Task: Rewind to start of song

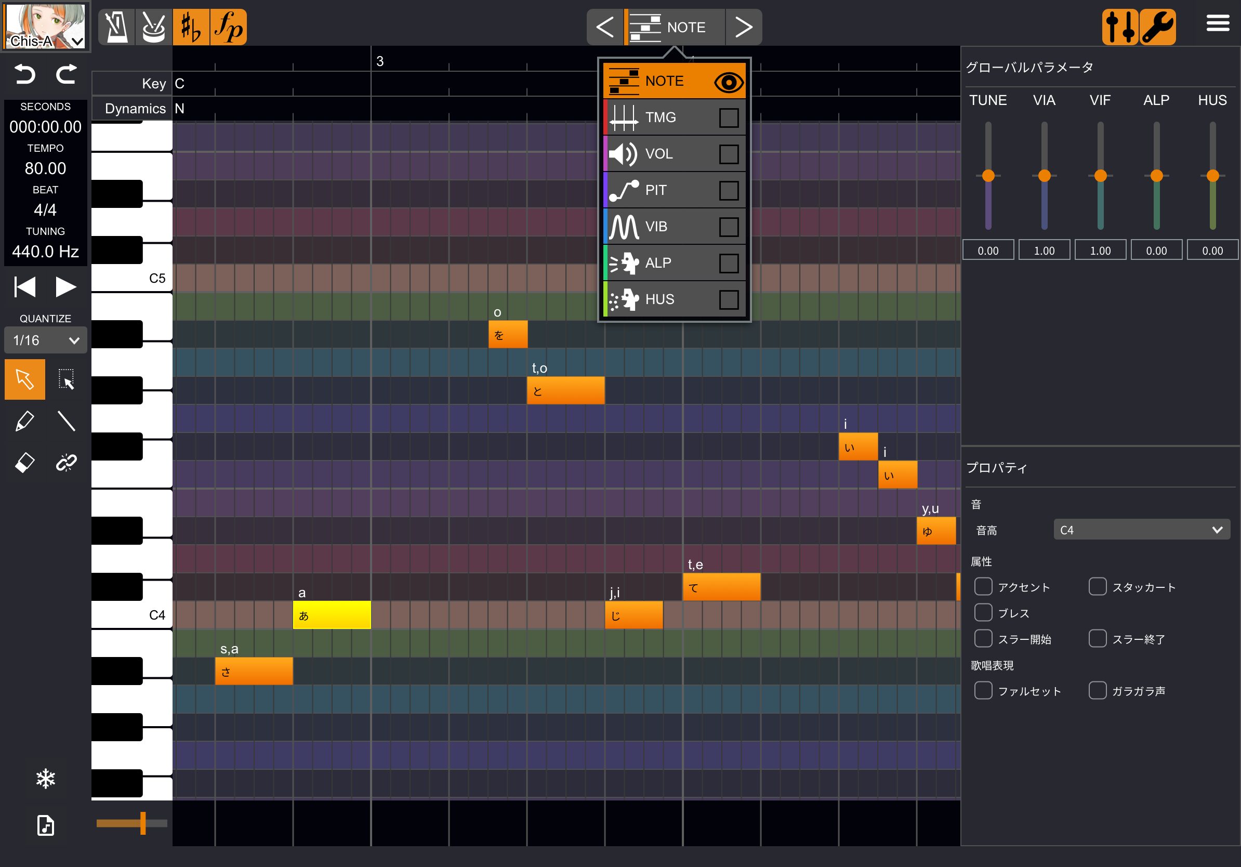Action: pyautogui.click(x=25, y=287)
